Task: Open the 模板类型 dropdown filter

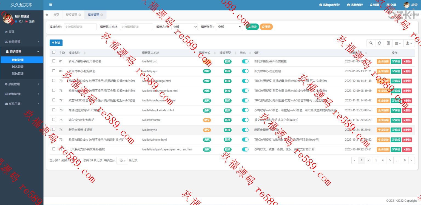Action: [x=229, y=27]
